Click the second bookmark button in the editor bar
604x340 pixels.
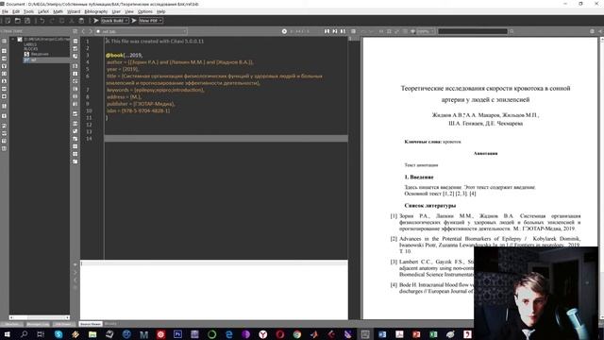[x=335, y=31]
